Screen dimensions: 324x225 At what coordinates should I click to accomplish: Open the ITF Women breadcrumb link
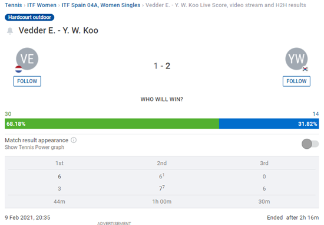click(42, 5)
